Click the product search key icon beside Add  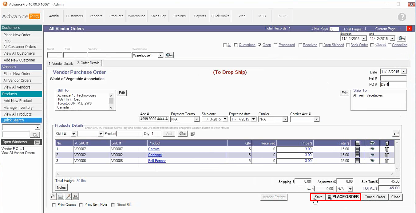183,134
